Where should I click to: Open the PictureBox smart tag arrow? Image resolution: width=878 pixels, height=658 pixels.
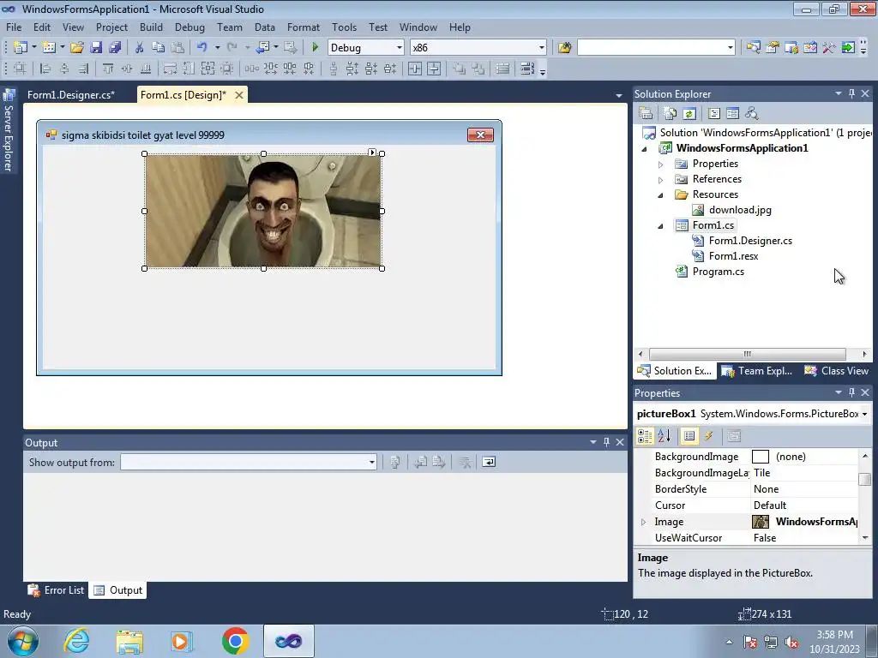click(372, 153)
